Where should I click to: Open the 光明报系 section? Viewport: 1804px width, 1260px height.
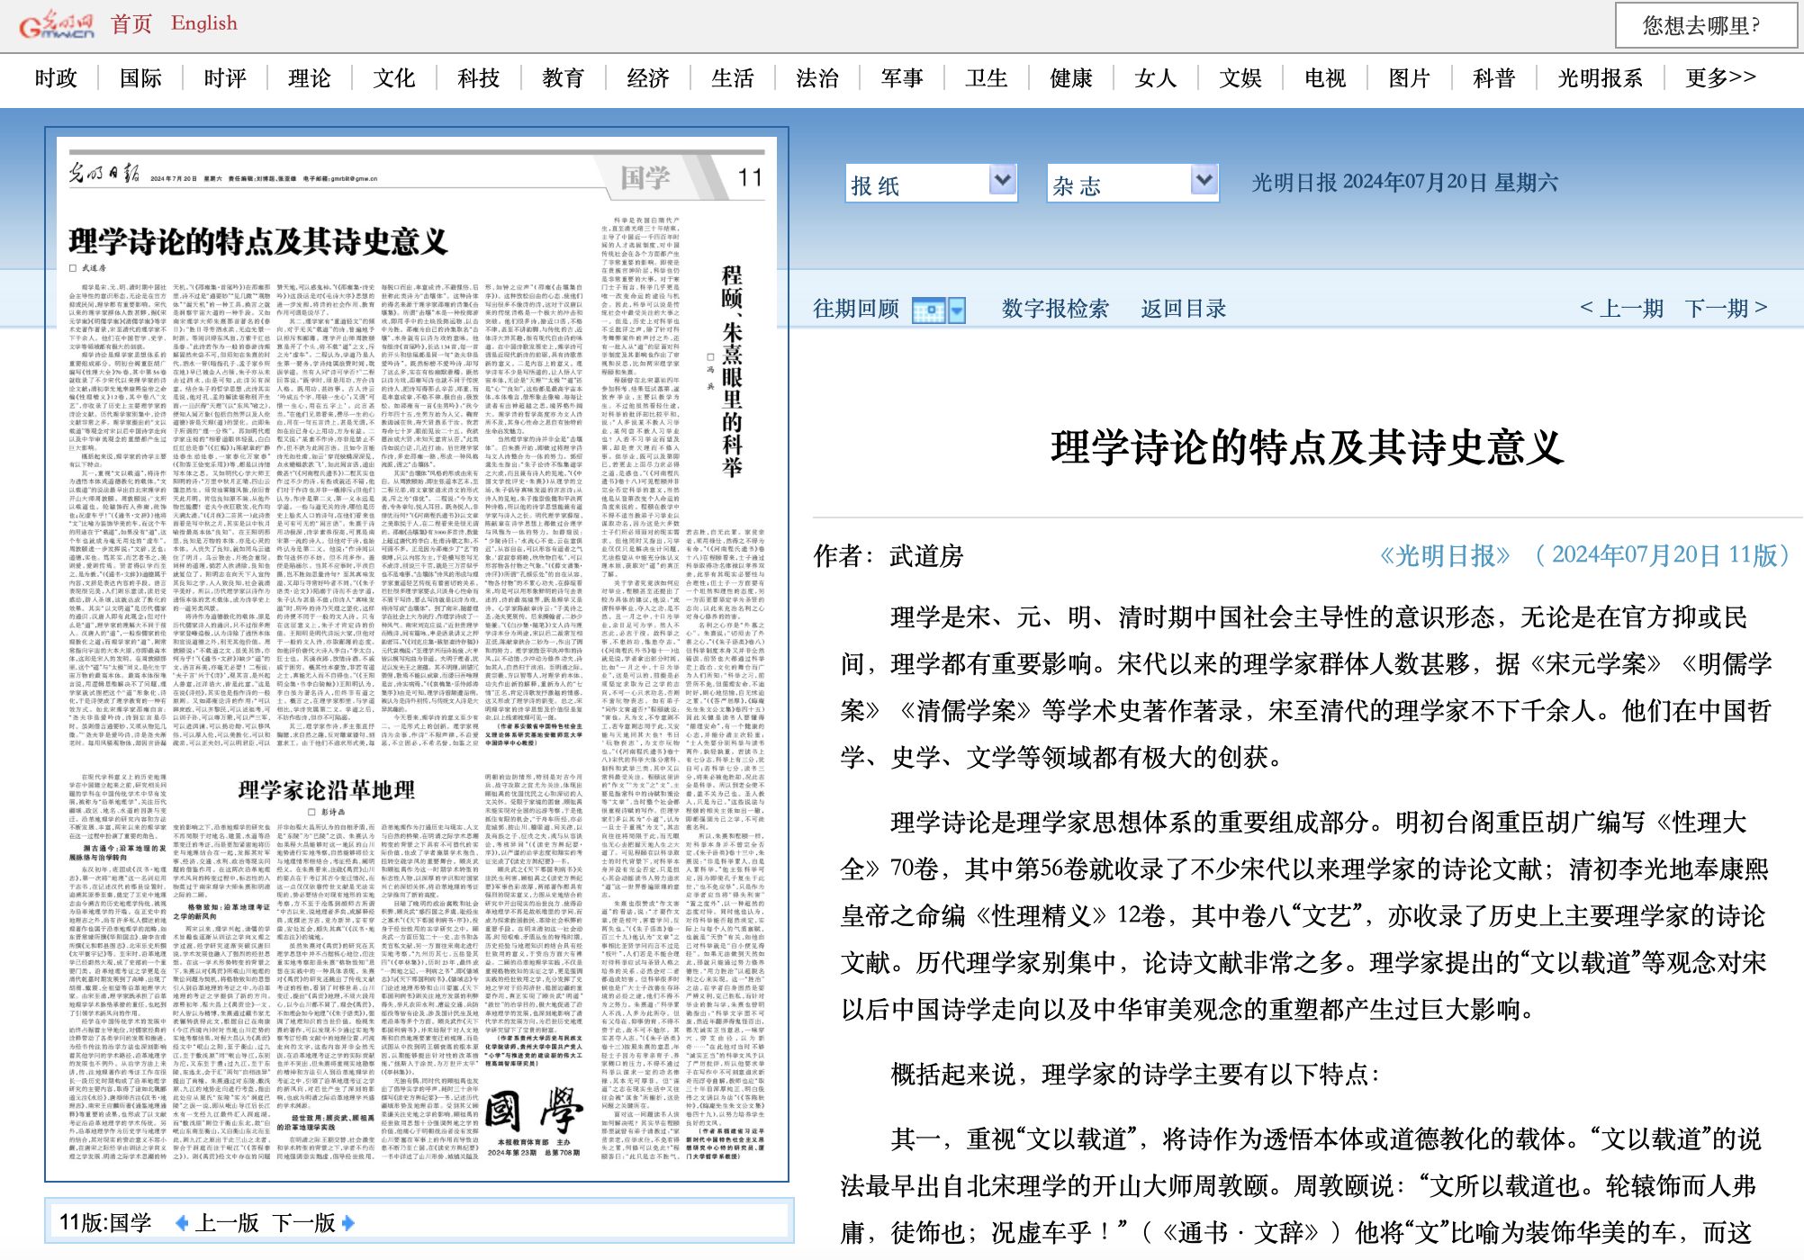pyautogui.click(x=1601, y=78)
